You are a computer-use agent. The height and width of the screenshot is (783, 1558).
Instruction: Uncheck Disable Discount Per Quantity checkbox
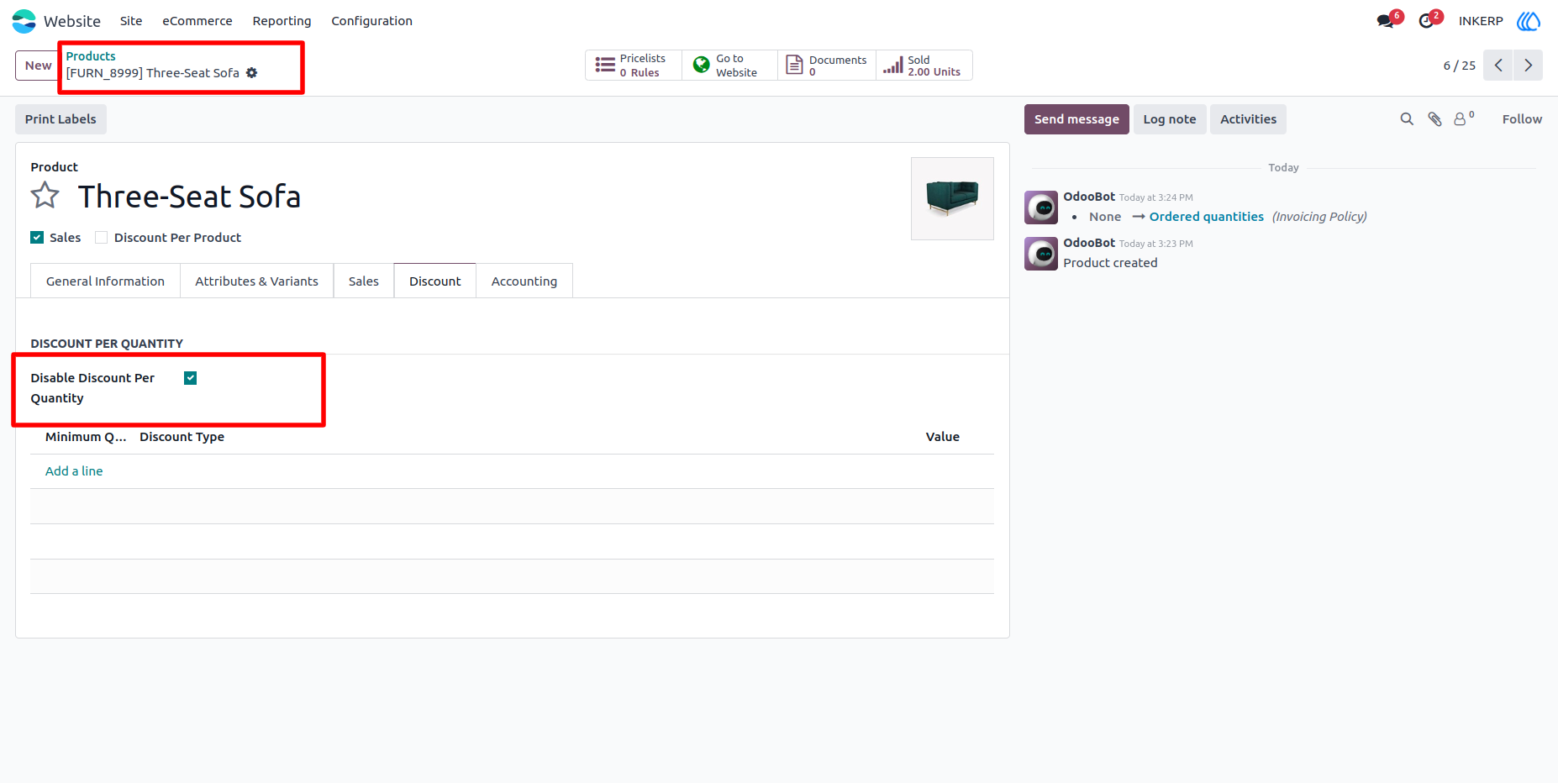pyautogui.click(x=191, y=378)
